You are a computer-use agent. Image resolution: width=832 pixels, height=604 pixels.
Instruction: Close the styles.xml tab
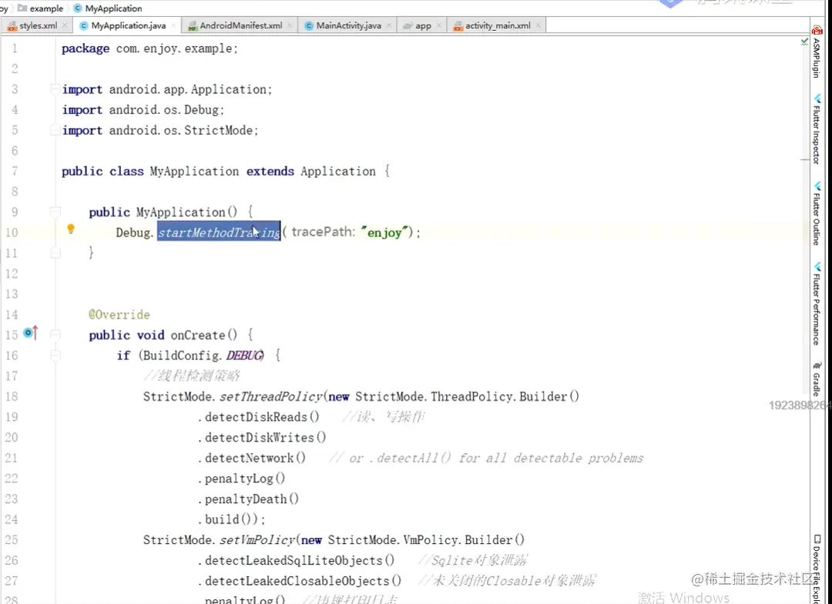65,25
